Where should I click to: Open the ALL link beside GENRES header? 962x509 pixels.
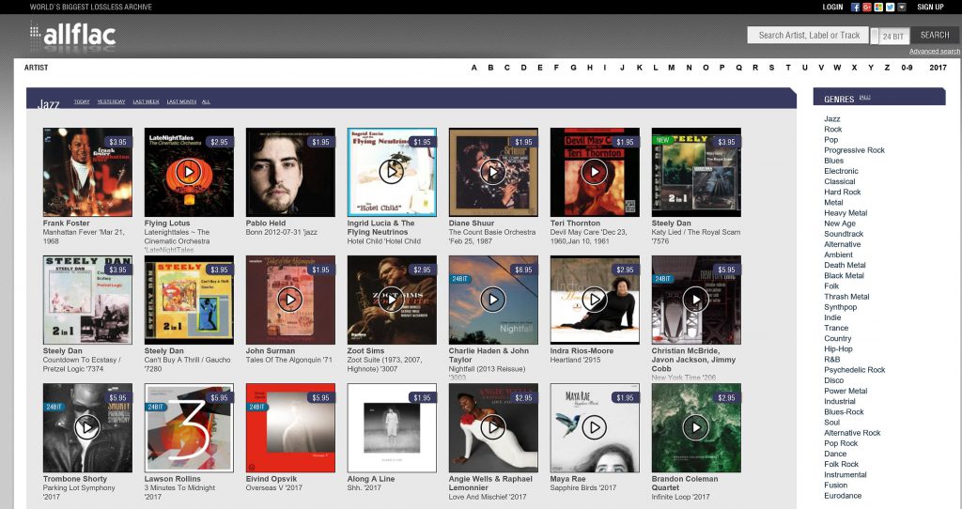(865, 97)
